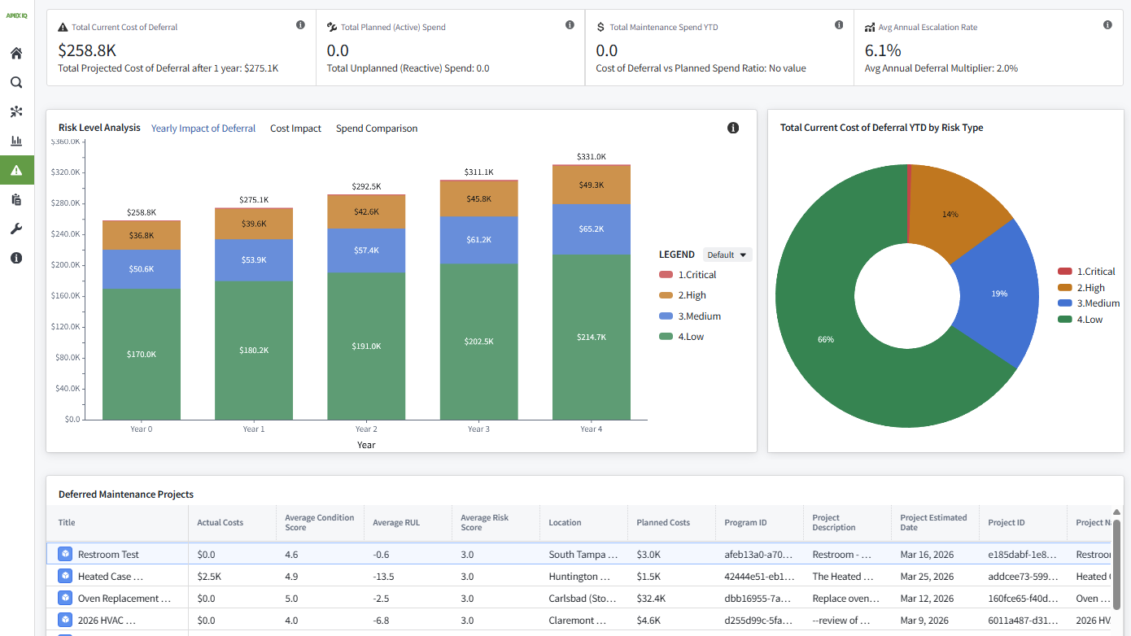Click the dollar icon in Maintenance Spend card
Image resolution: width=1131 pixels, height=636 pixels.
pyautogui.click(x=600, y=27)
